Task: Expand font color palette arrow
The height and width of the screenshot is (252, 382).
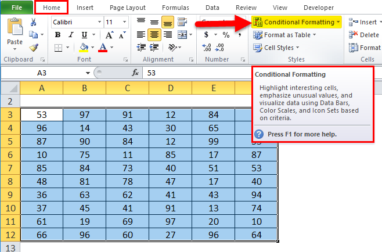Action: coord(112,48)
